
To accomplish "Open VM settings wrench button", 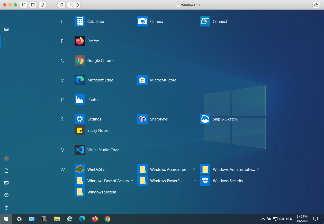I will pyautogui.click(x=72, y=5).
